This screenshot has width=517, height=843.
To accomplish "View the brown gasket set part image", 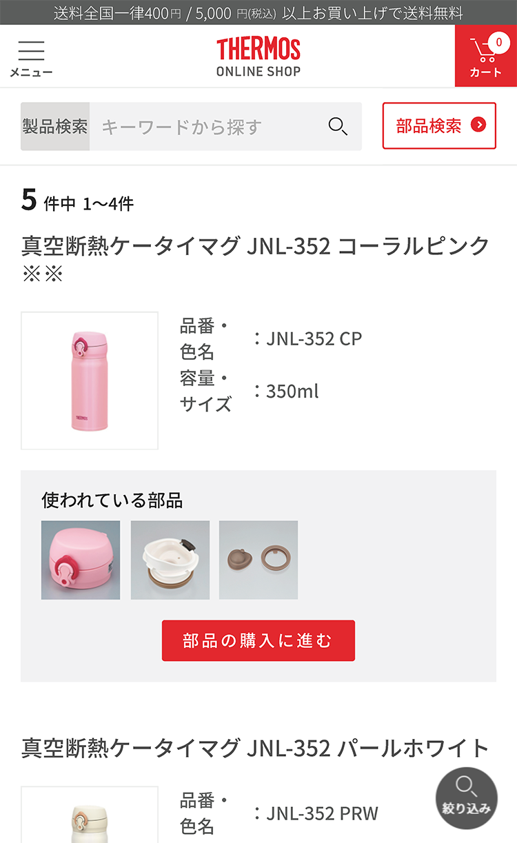I will pyautogui.click(x=258, y=560).
